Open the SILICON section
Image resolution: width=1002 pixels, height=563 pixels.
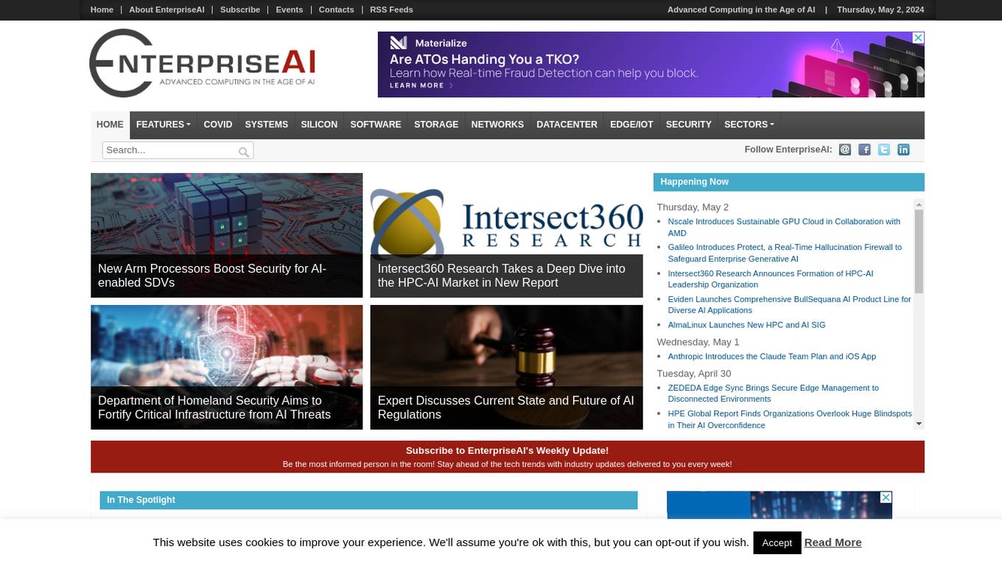(319, 125)
